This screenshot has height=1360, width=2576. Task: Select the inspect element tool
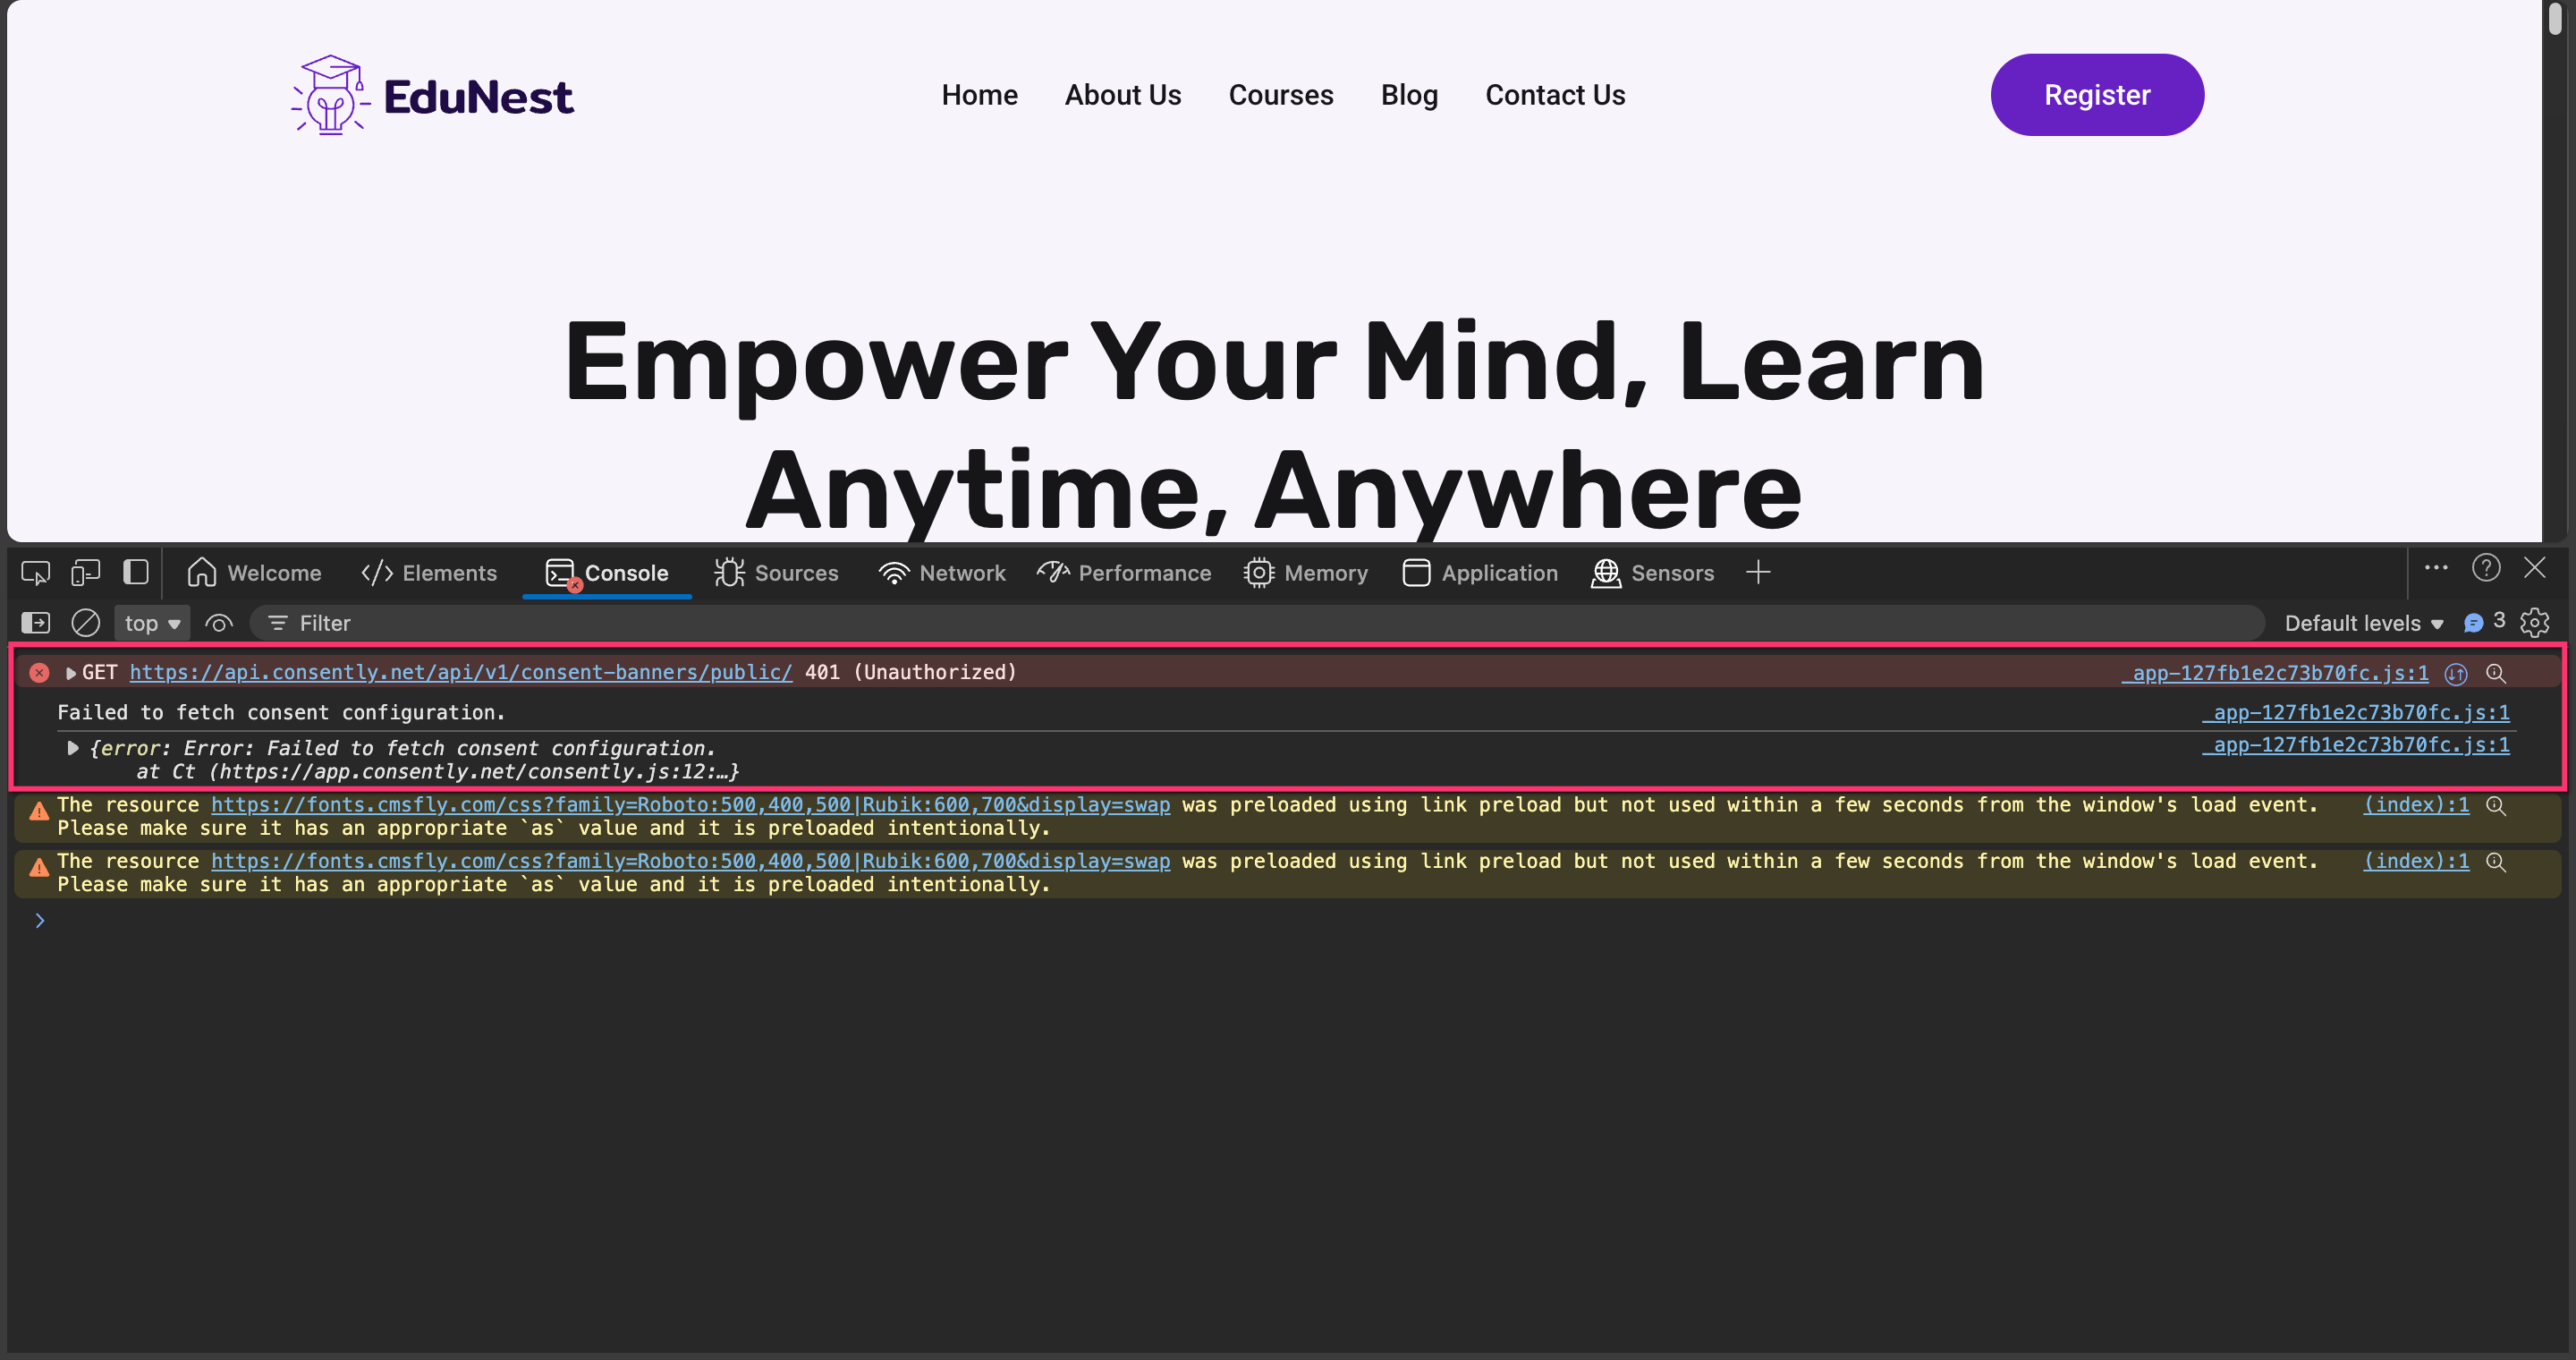click(34, 572)
